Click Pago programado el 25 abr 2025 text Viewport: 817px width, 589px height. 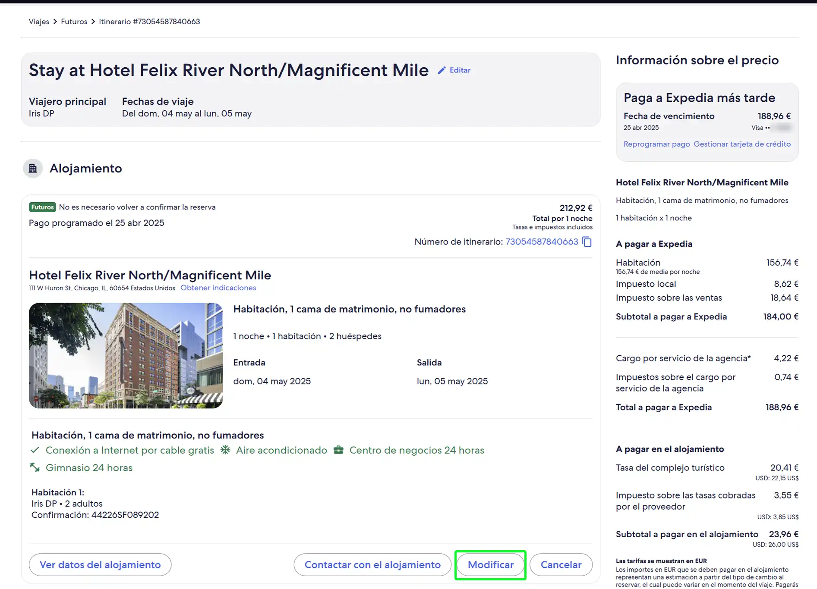click(x=97, y=223)
